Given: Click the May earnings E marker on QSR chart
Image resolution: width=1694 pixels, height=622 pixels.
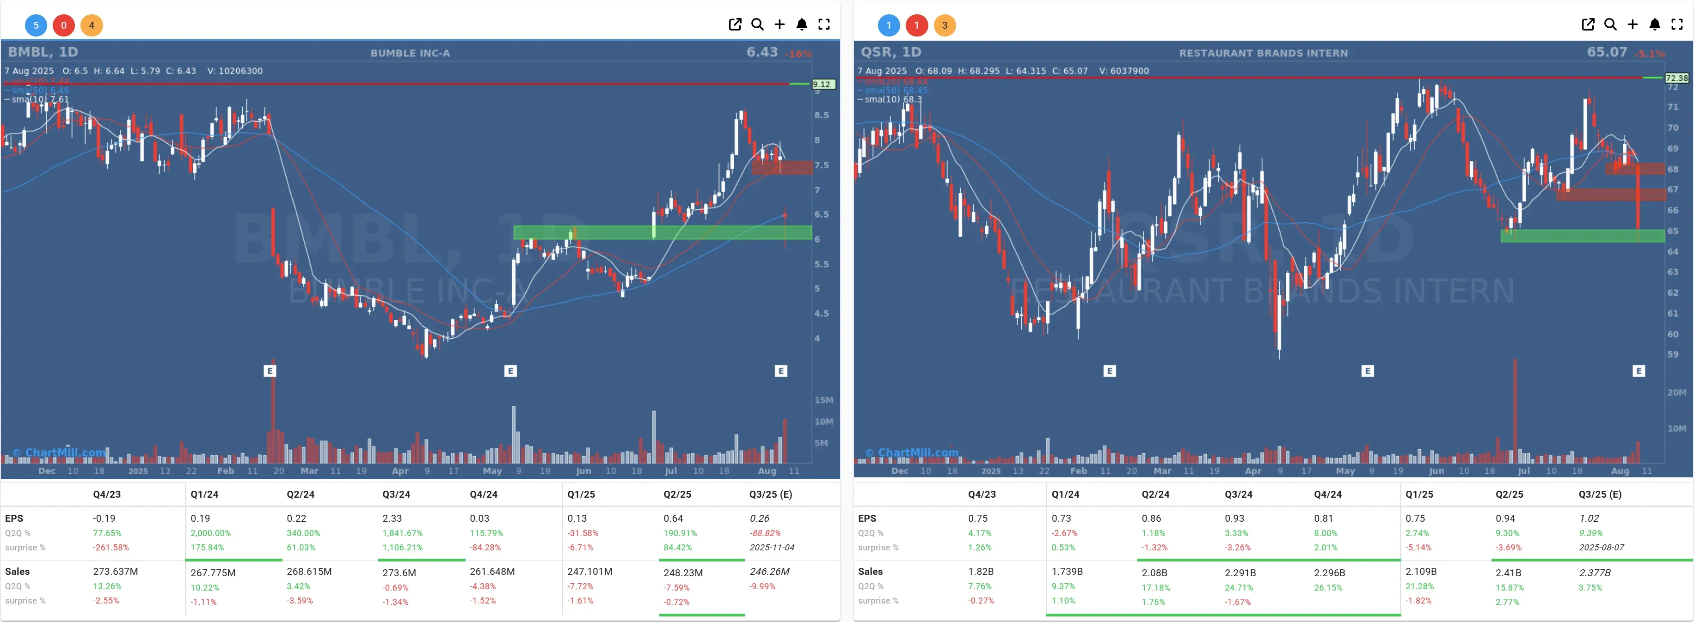Looking at the screenshot, I should click(1368, 371).
